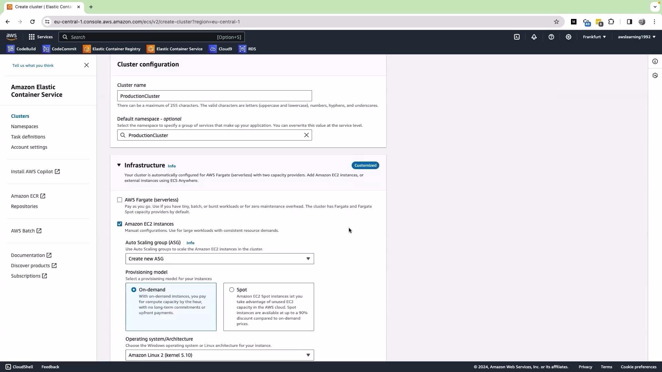
Task: Go to Account settings in the sidebar
Action: pos(29,147)
